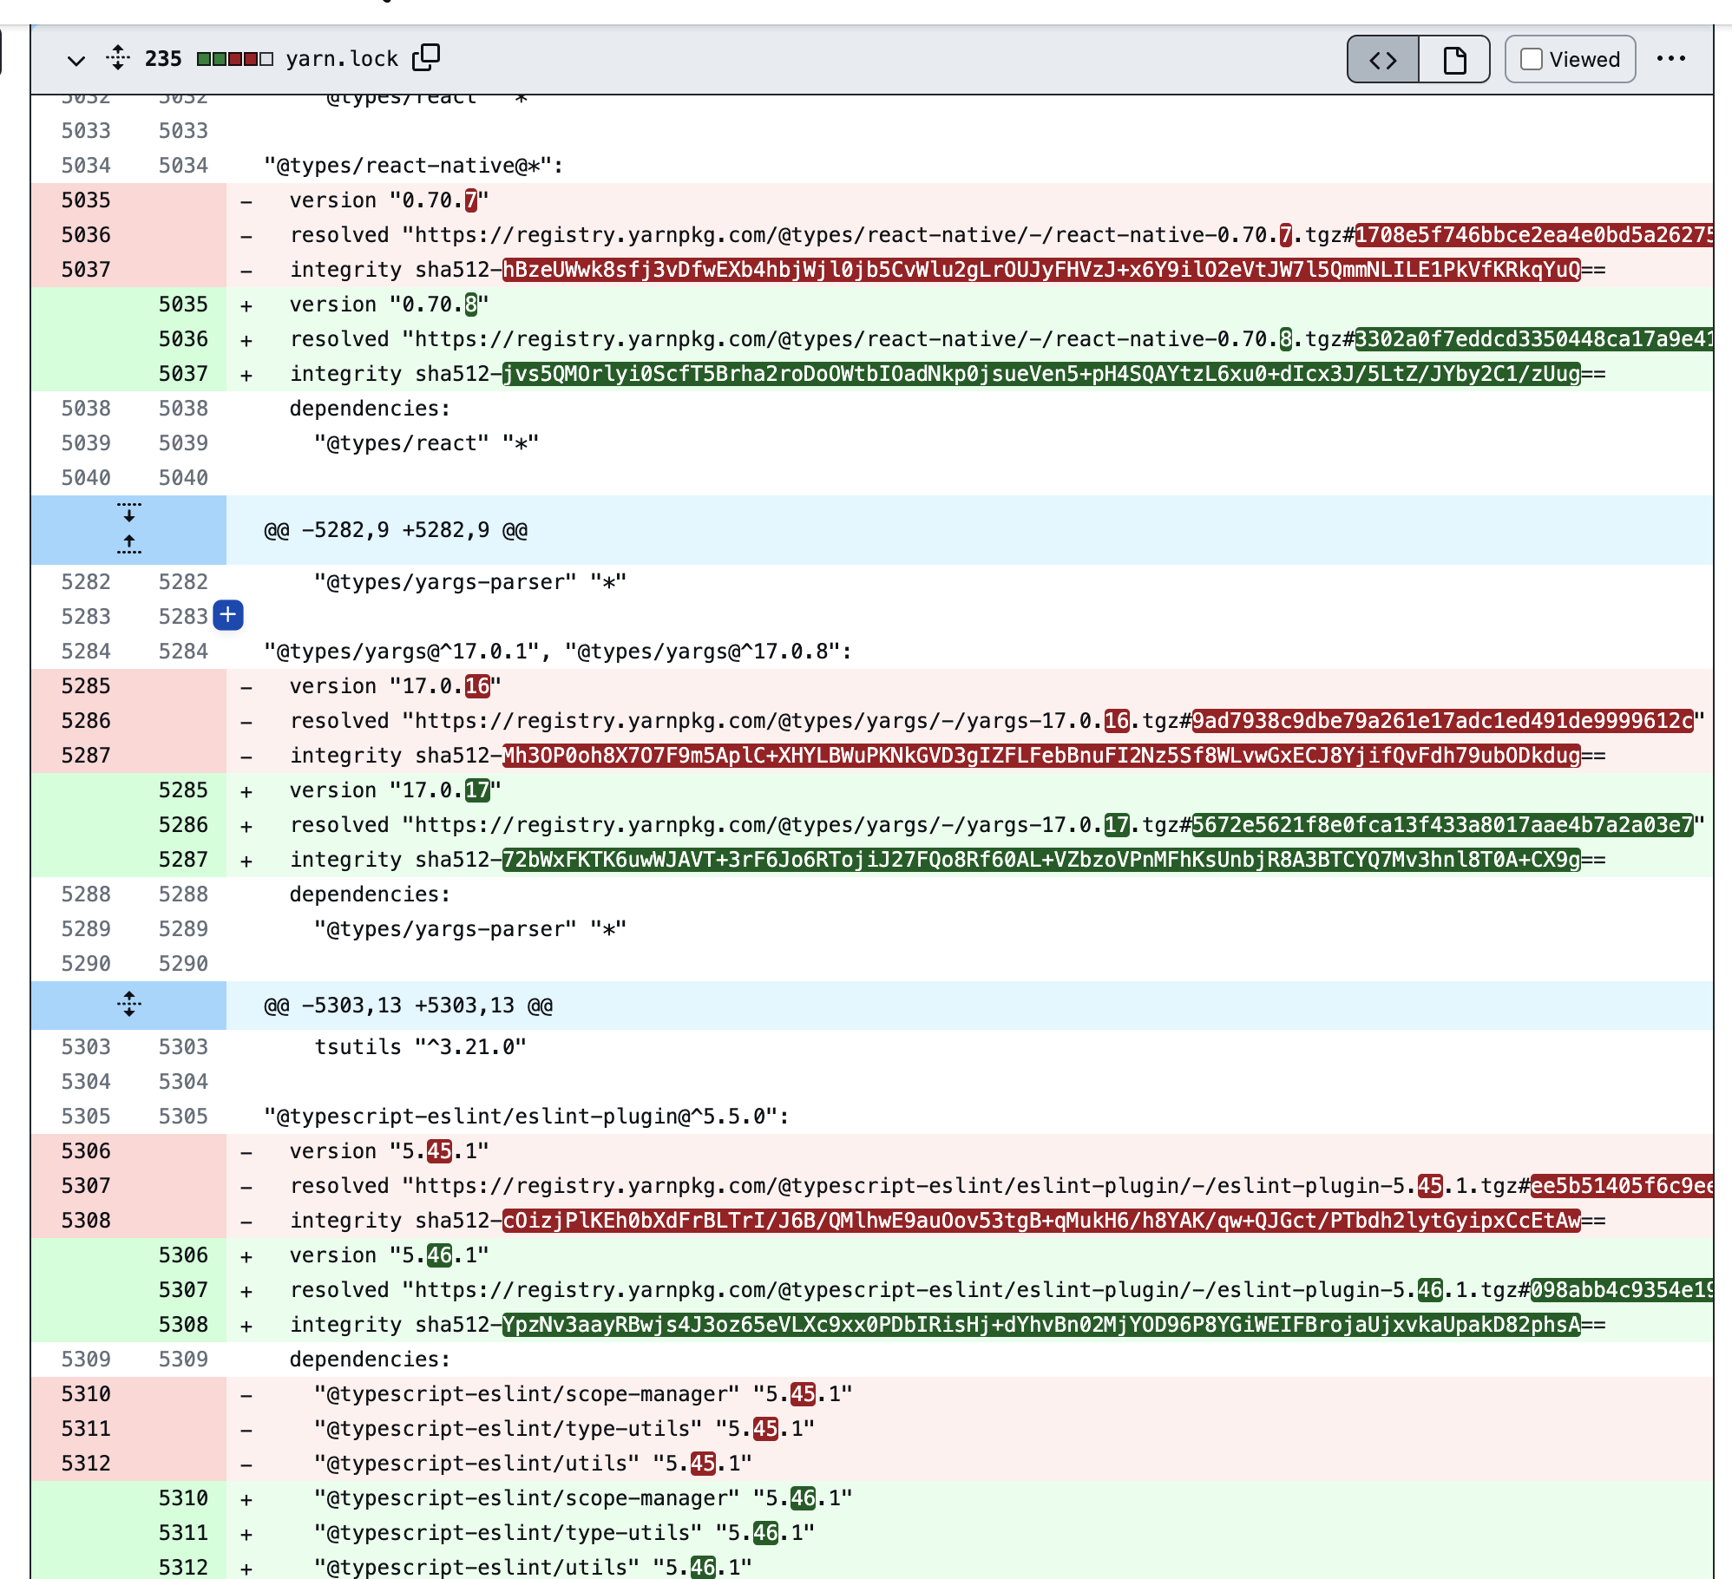Click "@types/react" "*" on line 5039

[x=427, y=443]
